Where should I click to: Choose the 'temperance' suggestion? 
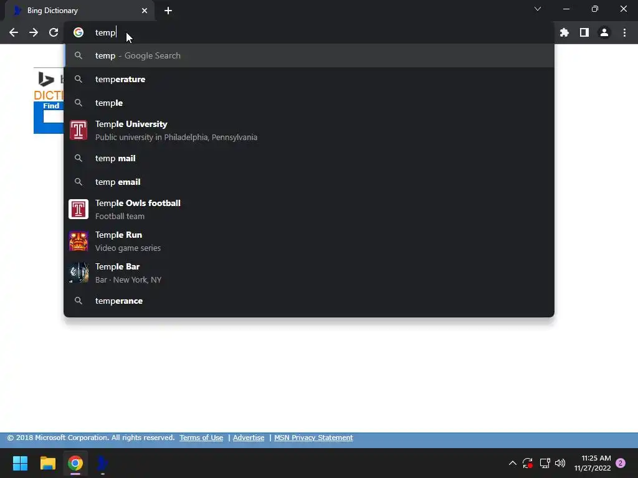309,301
